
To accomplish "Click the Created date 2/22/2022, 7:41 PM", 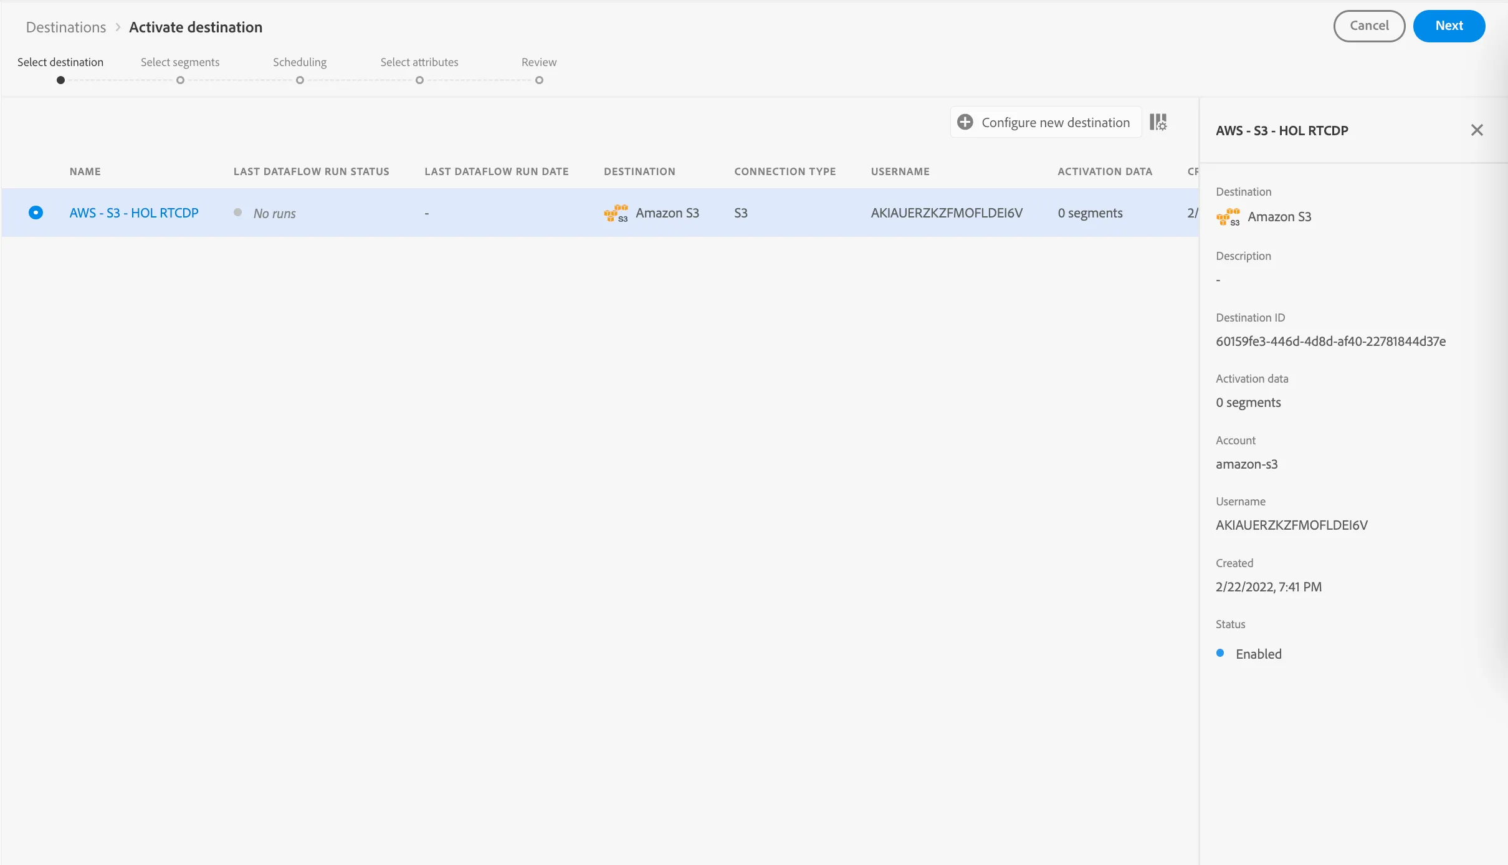I will pyautogui.click(x=1269, y=587).
